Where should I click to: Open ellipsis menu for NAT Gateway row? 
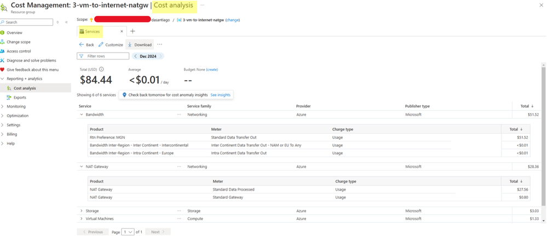pyautogui.click(x=179, y=167)
